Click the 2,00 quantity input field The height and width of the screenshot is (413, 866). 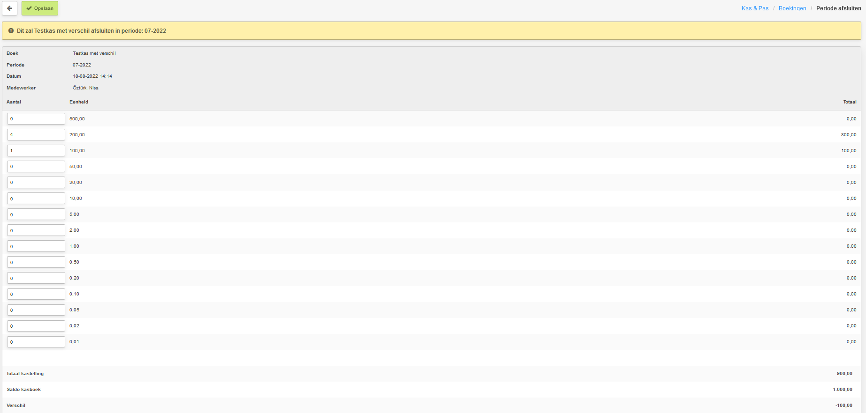point(36,230)
